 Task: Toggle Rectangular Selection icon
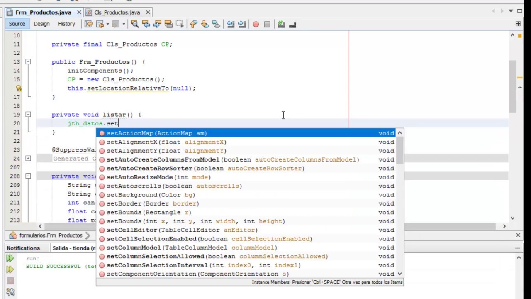point(179,24)
